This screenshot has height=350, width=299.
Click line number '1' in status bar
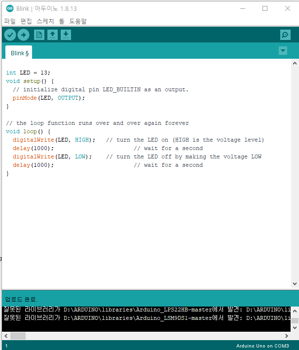(6, 346)
